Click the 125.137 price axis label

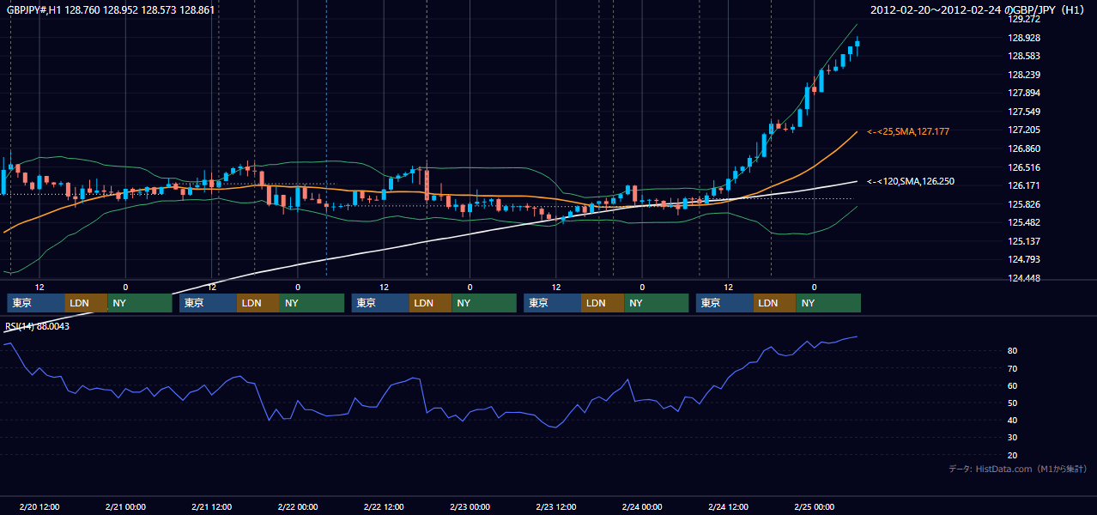(1025, 241)
